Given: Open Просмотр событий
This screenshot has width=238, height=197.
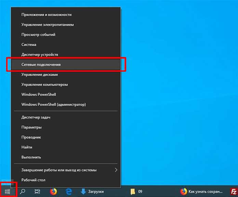Looking at the screenshot, I should [66, 34].
